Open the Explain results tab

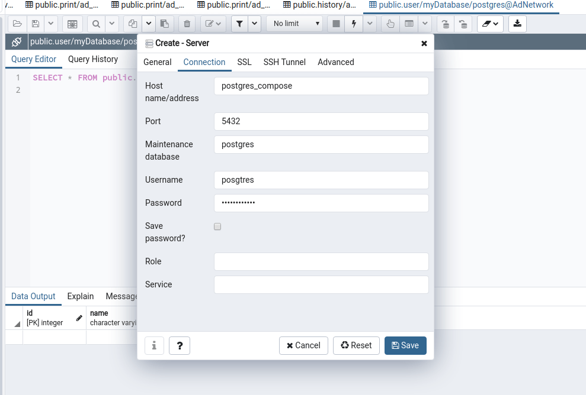click(x=81, y=296)
